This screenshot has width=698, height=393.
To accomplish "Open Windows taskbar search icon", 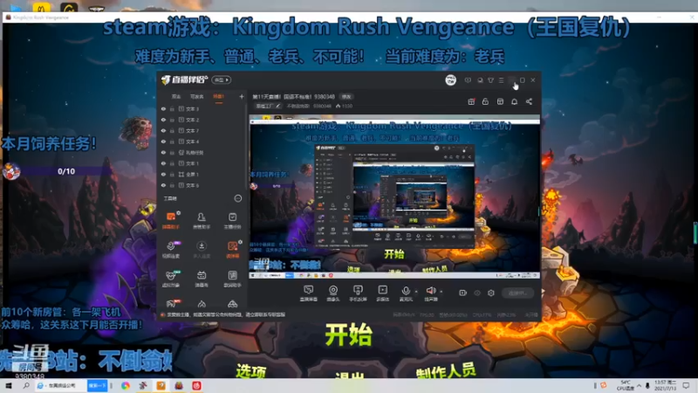I will tap(26, 385).
